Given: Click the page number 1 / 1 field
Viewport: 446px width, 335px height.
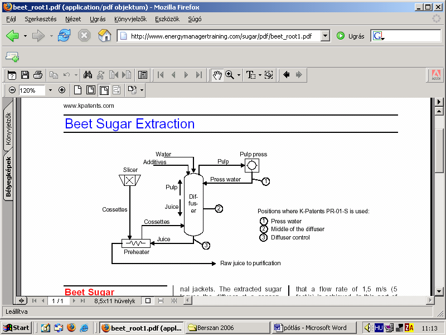Looking at the screenshot, I should [58, 300].
